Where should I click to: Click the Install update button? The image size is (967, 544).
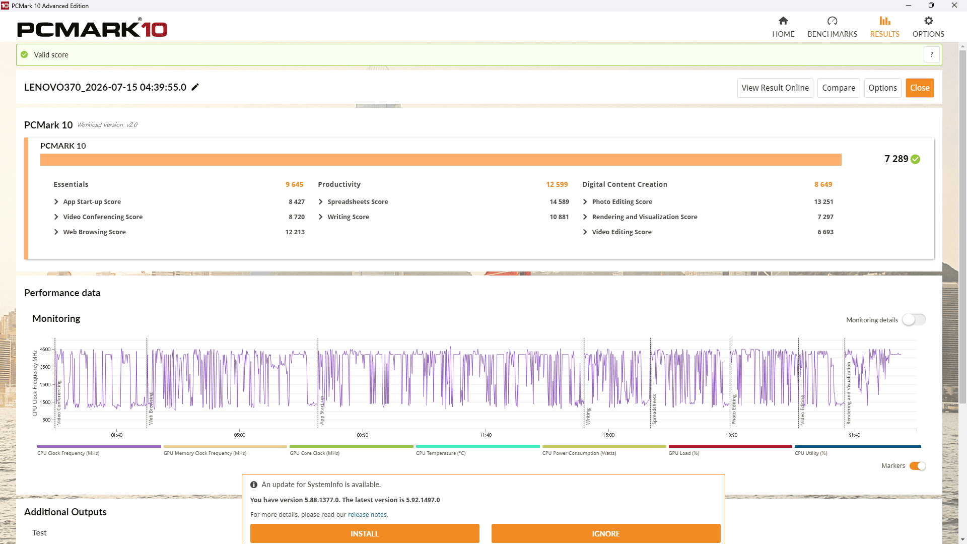point(365,533)
